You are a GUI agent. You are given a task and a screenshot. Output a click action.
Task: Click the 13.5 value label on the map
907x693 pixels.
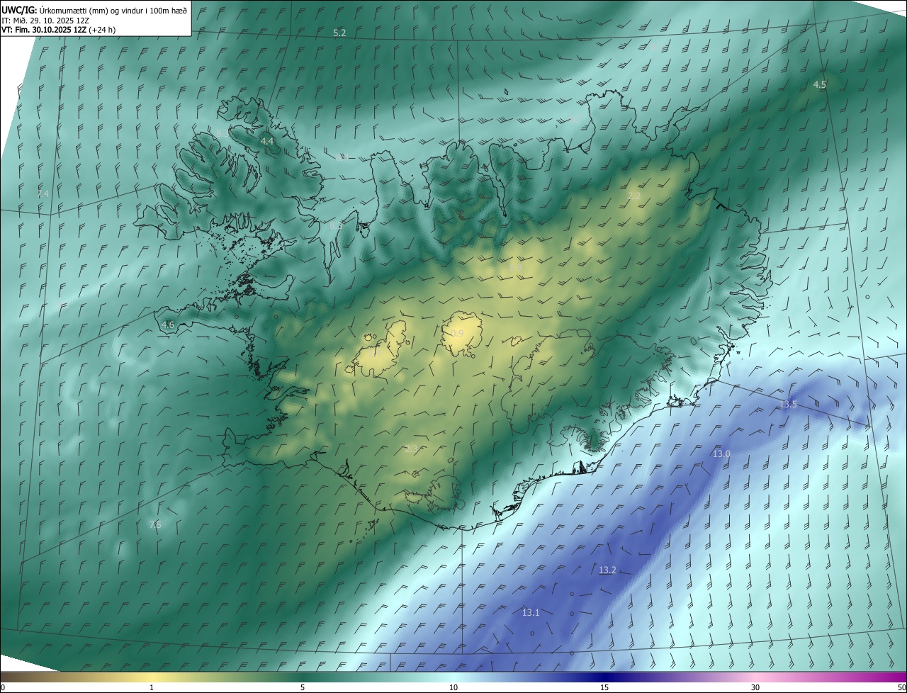tap(788, 405)
